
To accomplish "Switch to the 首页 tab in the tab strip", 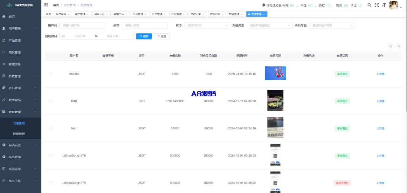I will [48, 14].
